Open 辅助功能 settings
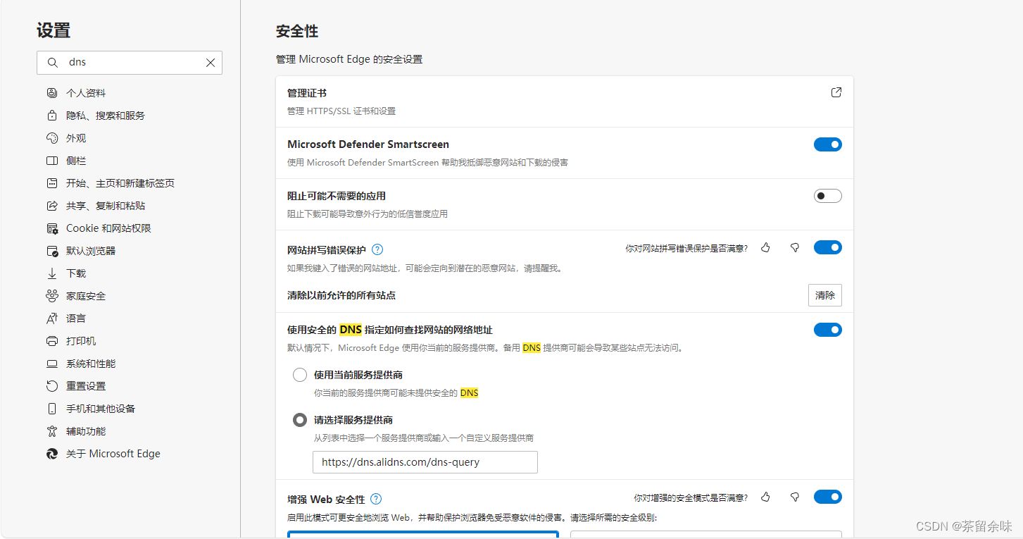Screen dimensions: 1023x539 [x=86, y=431]
